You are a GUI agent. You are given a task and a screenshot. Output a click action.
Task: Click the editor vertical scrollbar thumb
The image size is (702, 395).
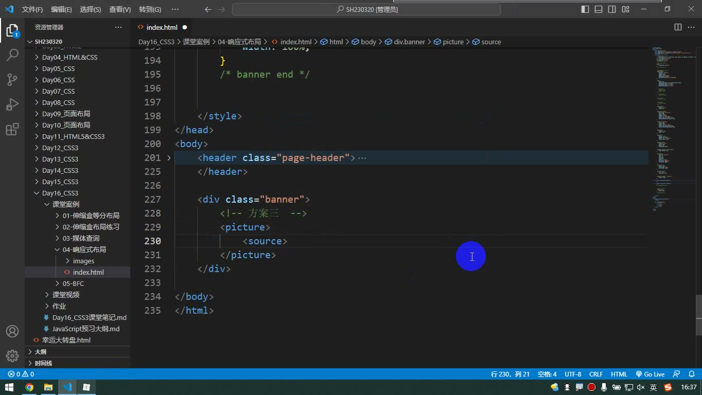pyautogui.click(x=698, y=315)
